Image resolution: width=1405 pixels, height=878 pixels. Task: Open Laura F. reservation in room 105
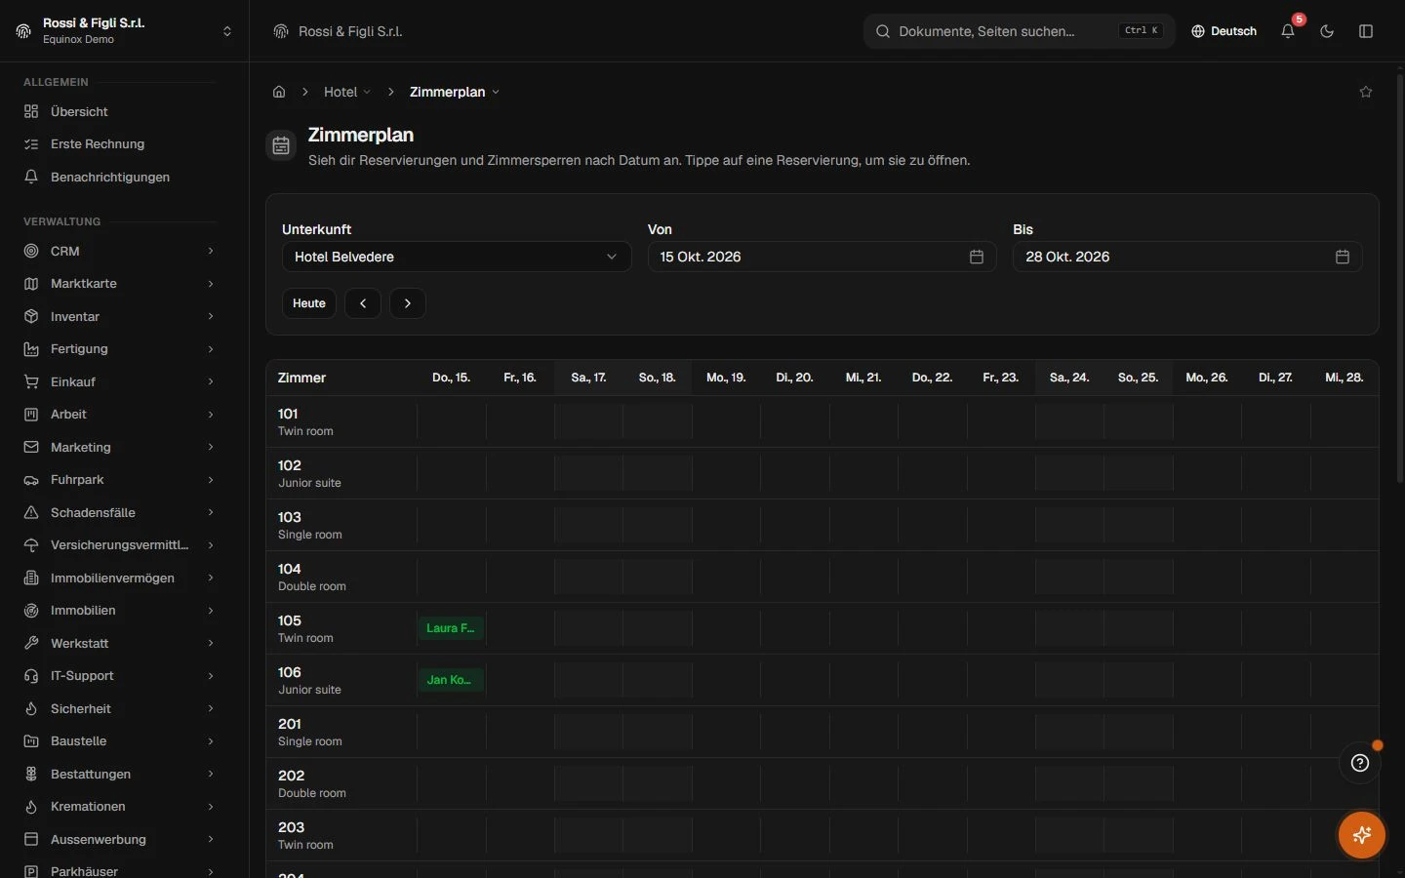pos(451,628)
